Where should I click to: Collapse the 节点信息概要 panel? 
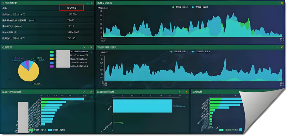coord(88,3)
